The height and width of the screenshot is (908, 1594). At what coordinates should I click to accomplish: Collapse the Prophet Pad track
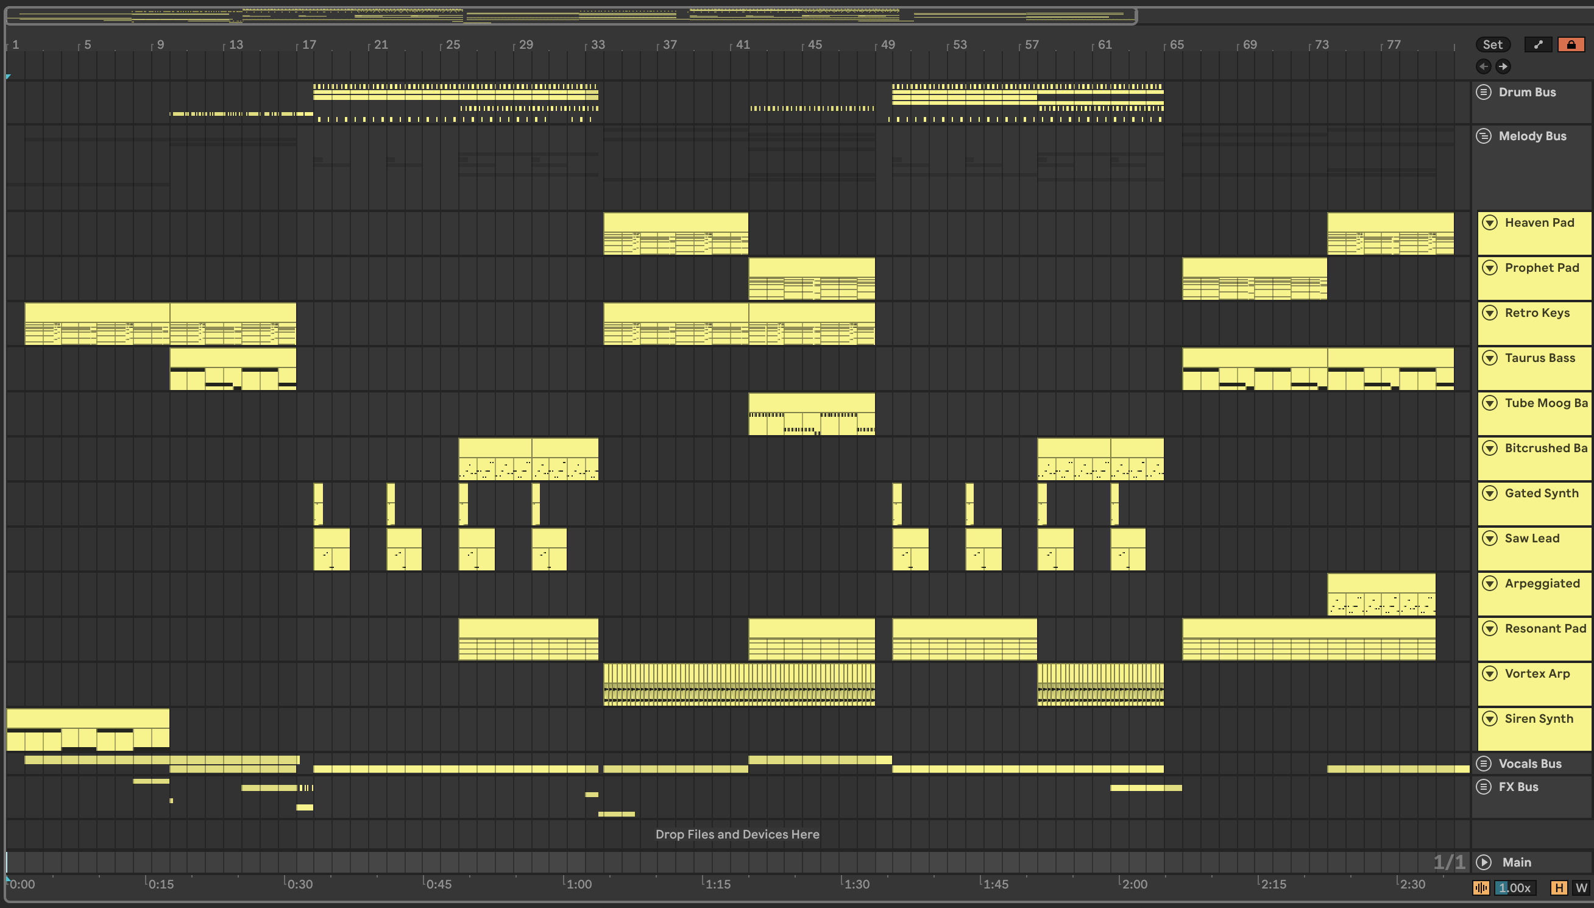1490,268
